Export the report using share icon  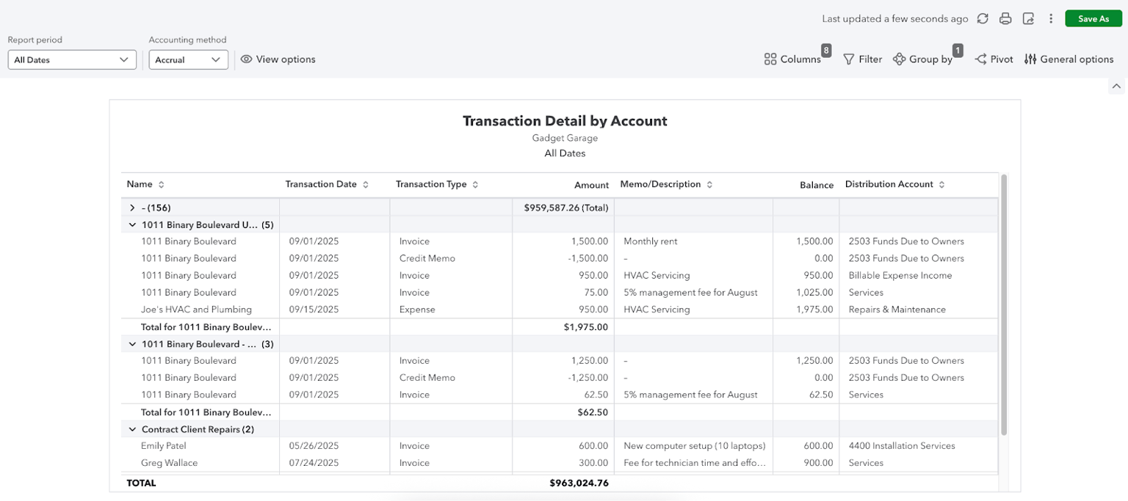coord(1028,18)
